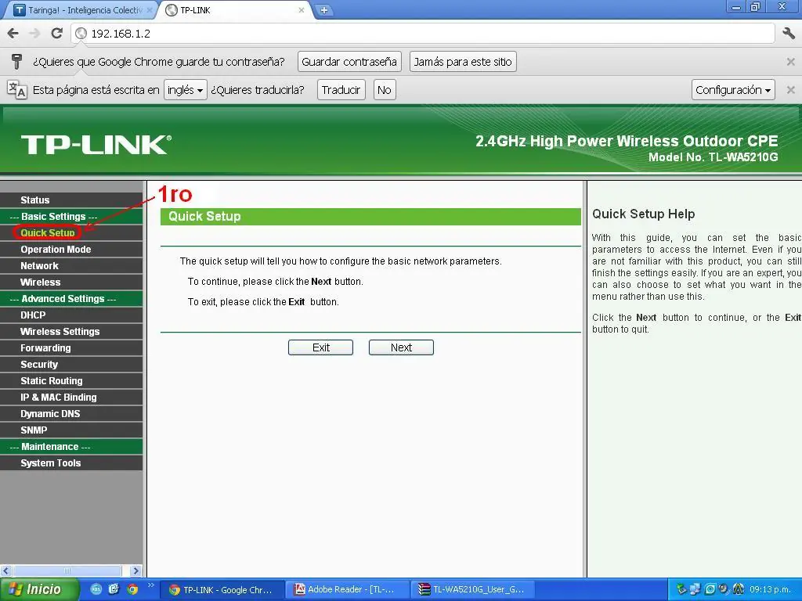Go back with the browser back arrow
Screen dimensions: 802x601
(x=13, y=34)
